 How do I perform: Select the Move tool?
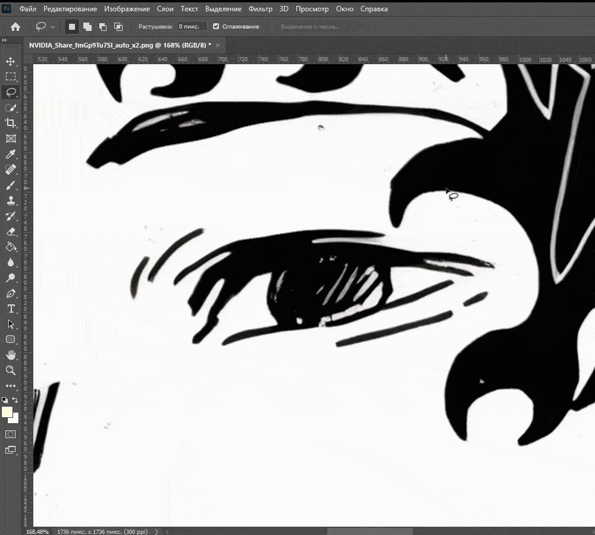11,61
